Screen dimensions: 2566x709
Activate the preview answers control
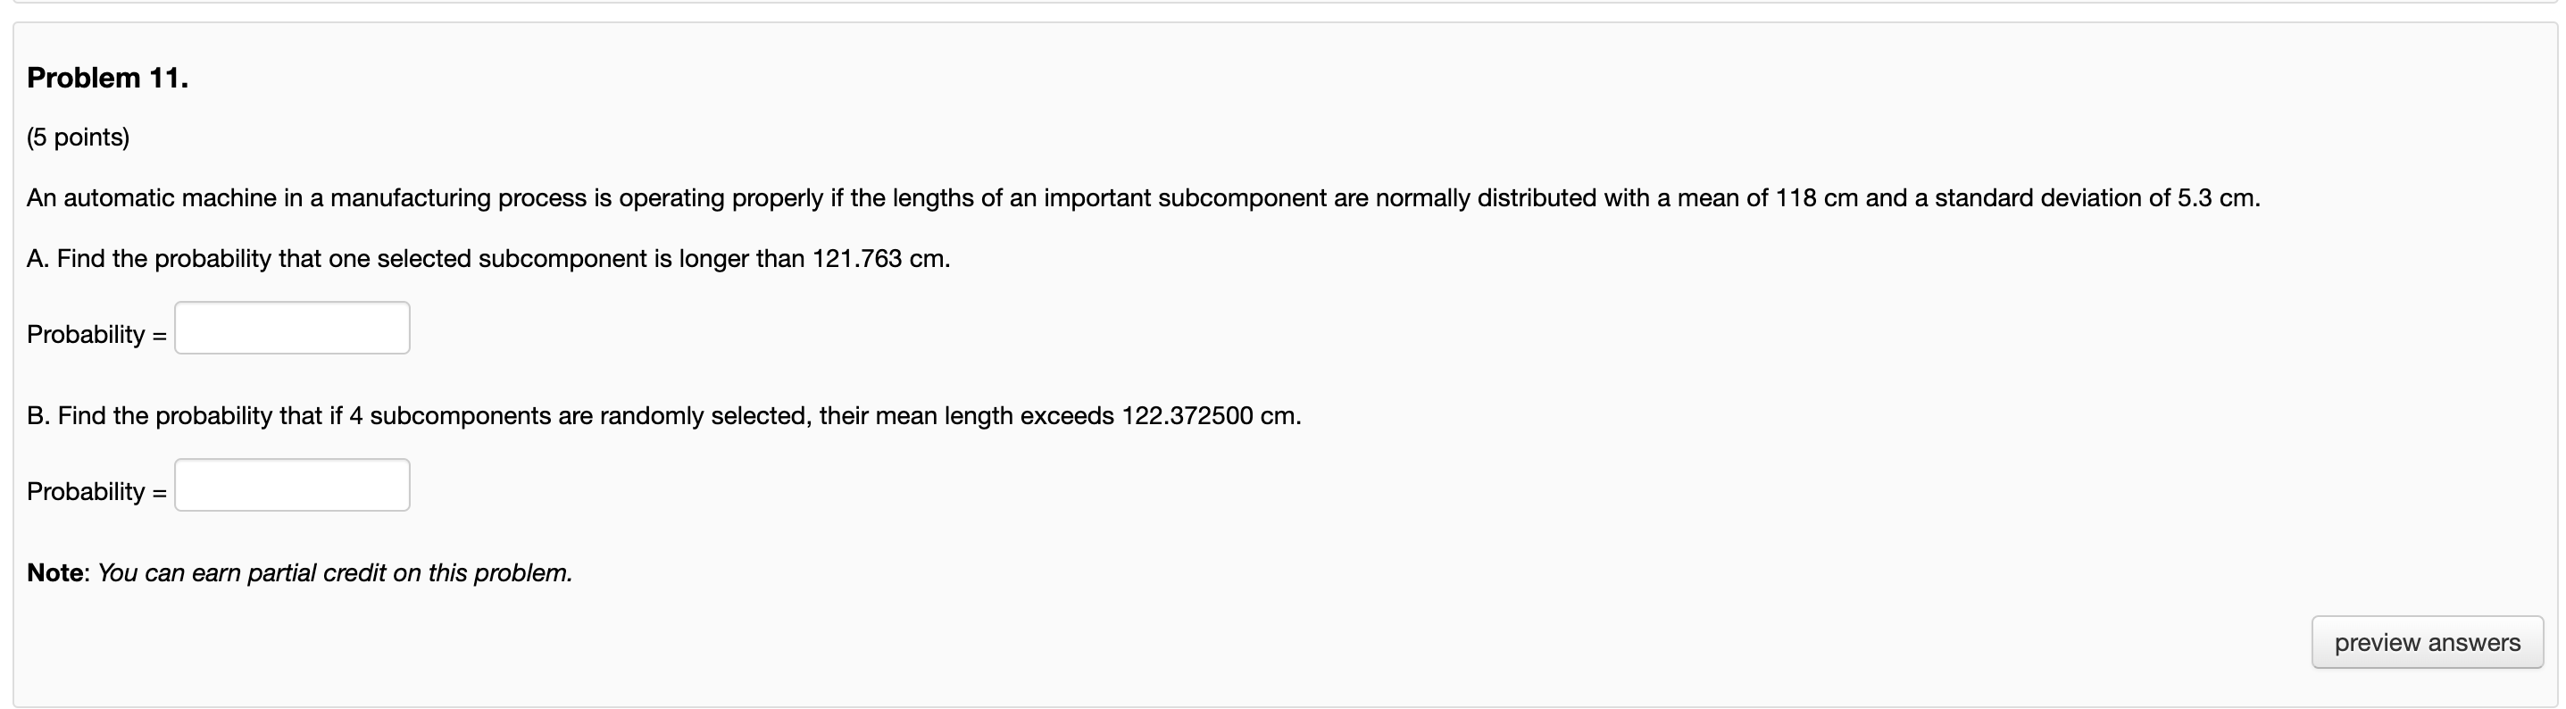click(2425, 642)
